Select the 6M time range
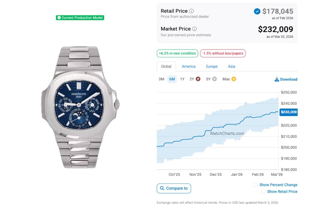Image resolution: width=311 pixels, height=206 pixels. tap(172, 79)
